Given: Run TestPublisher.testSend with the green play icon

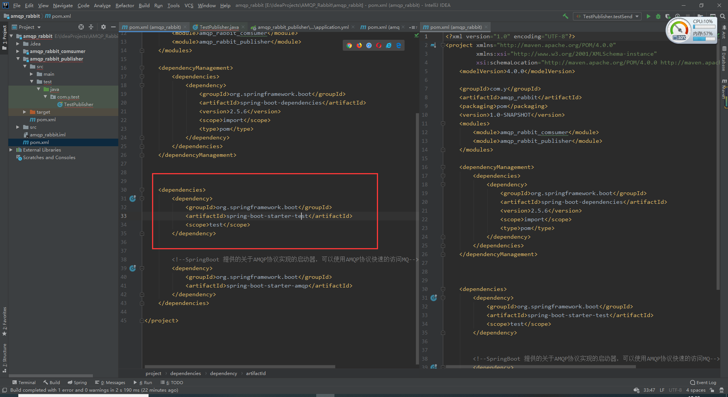Looking at the screenshot, I should (x=648, y=16).
